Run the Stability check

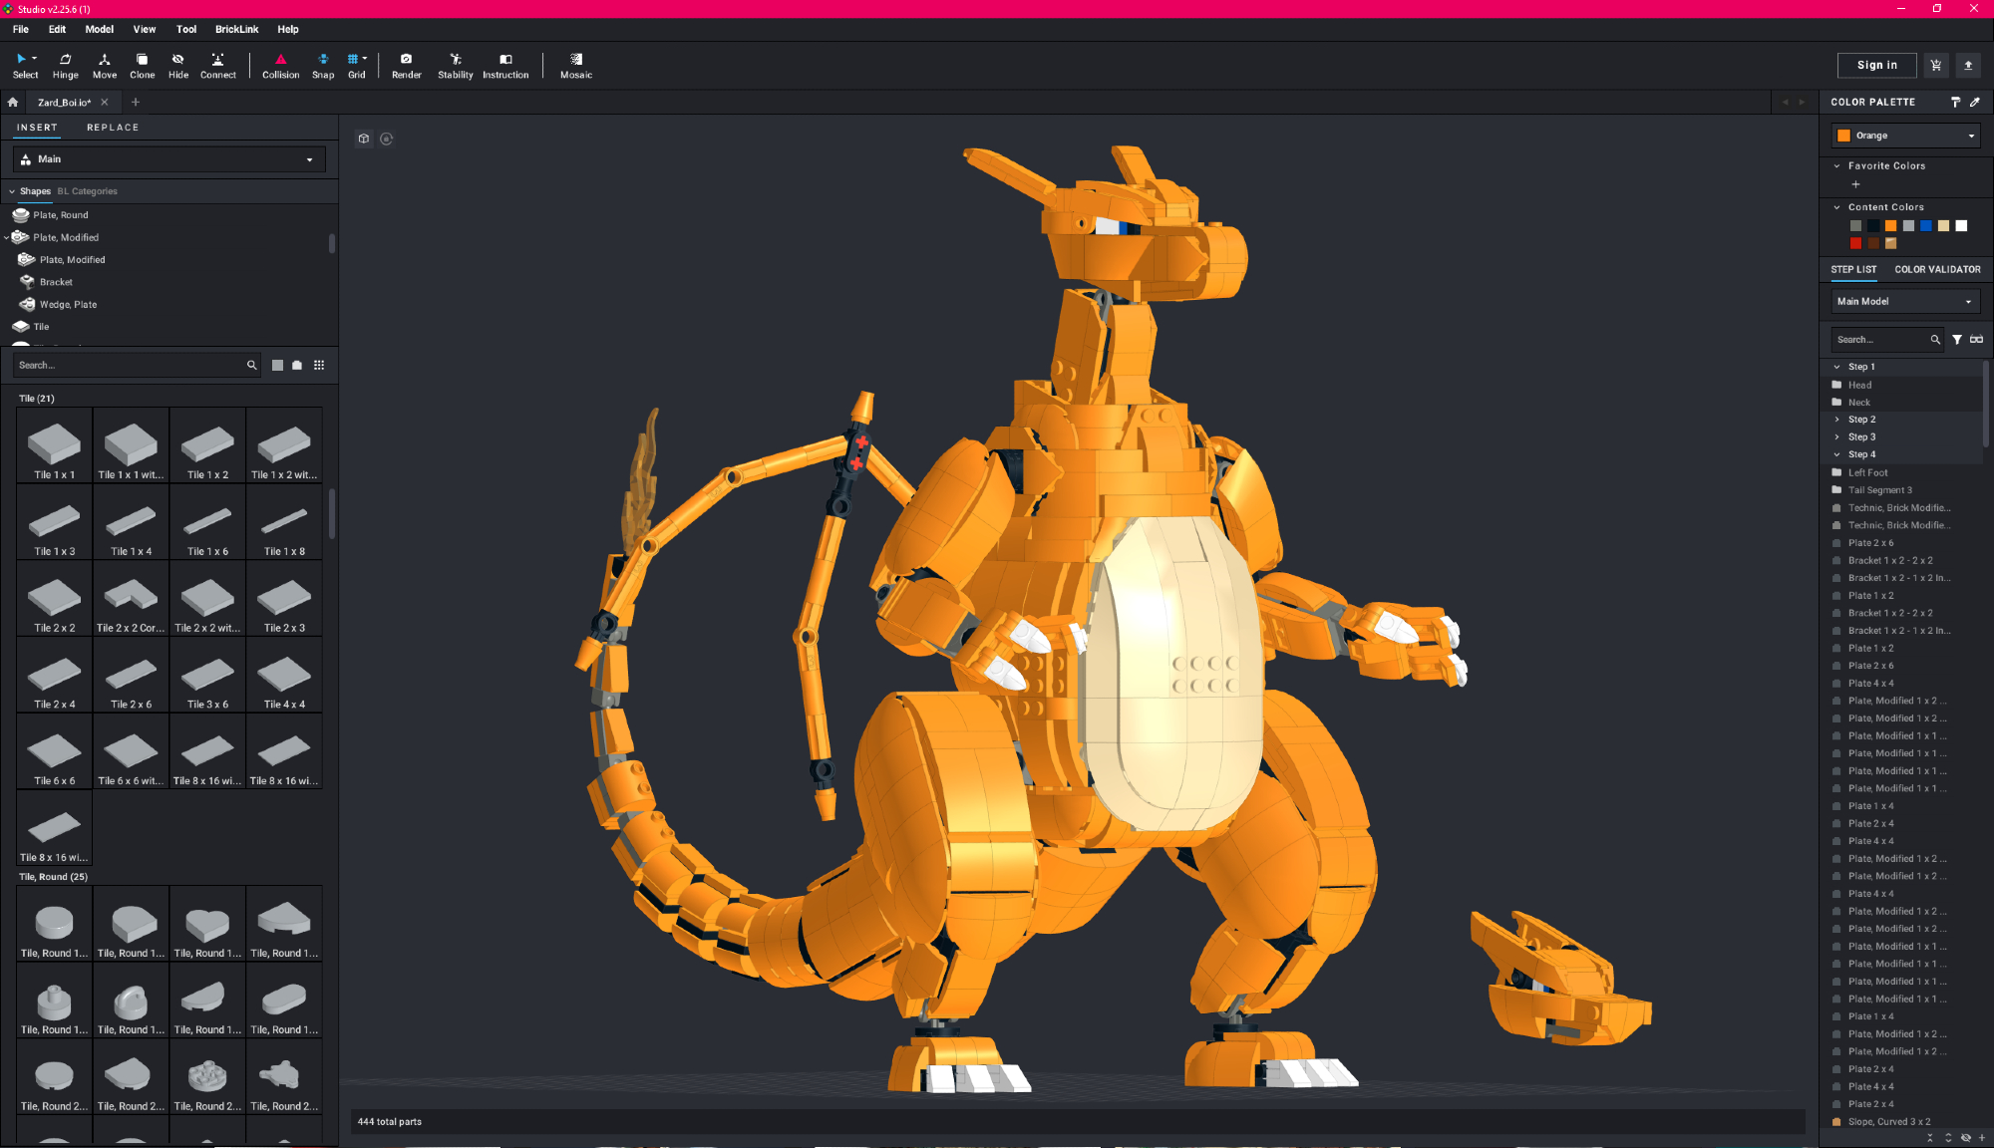(455, 66)
